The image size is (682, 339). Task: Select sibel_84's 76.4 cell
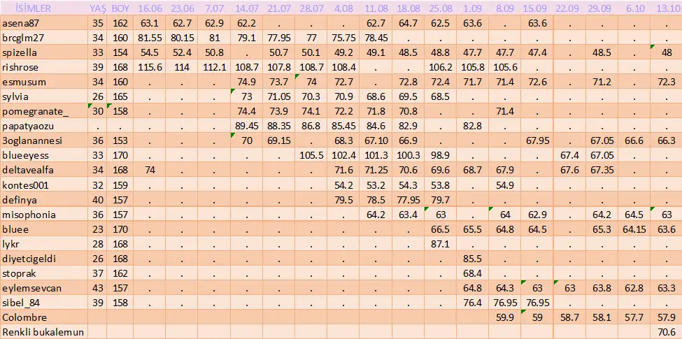click(x=473, y=303)
